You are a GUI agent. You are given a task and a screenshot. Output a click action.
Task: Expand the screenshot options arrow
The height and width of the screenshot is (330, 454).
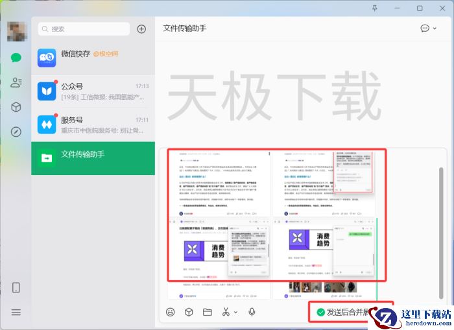point(235,312)
